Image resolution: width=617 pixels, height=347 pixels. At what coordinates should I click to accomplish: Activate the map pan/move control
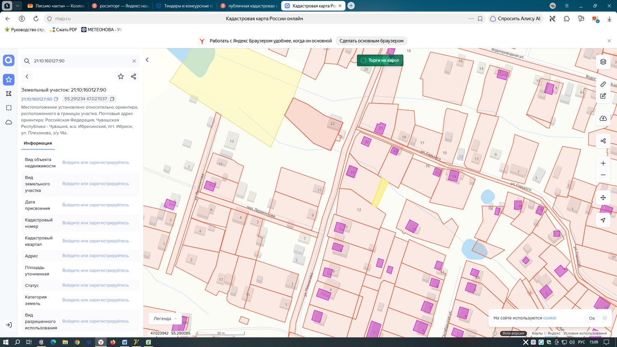[603, 197]
